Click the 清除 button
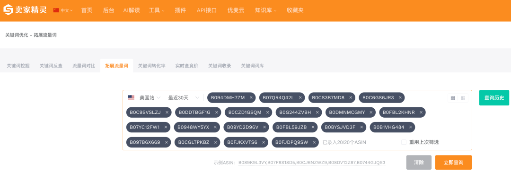 click(x=419, y=163)
